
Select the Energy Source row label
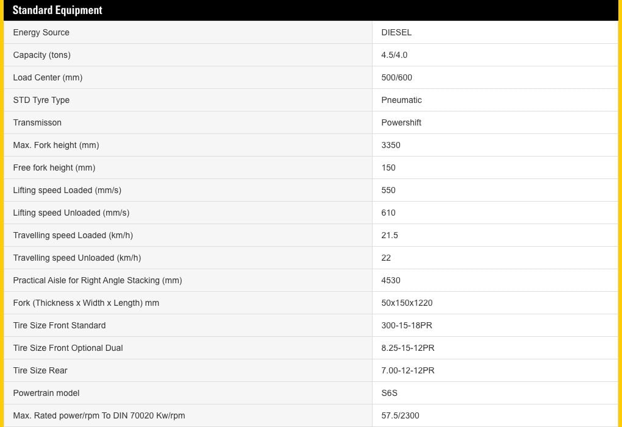coord(41,32)
